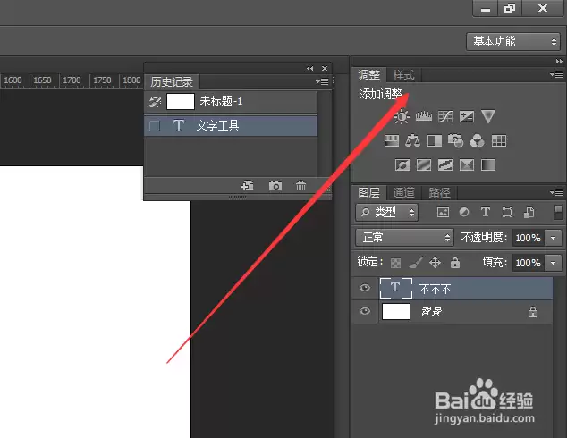567x438 pixels.
Task: Select the 文字工具 history state
Action: (x=231, y=126)
